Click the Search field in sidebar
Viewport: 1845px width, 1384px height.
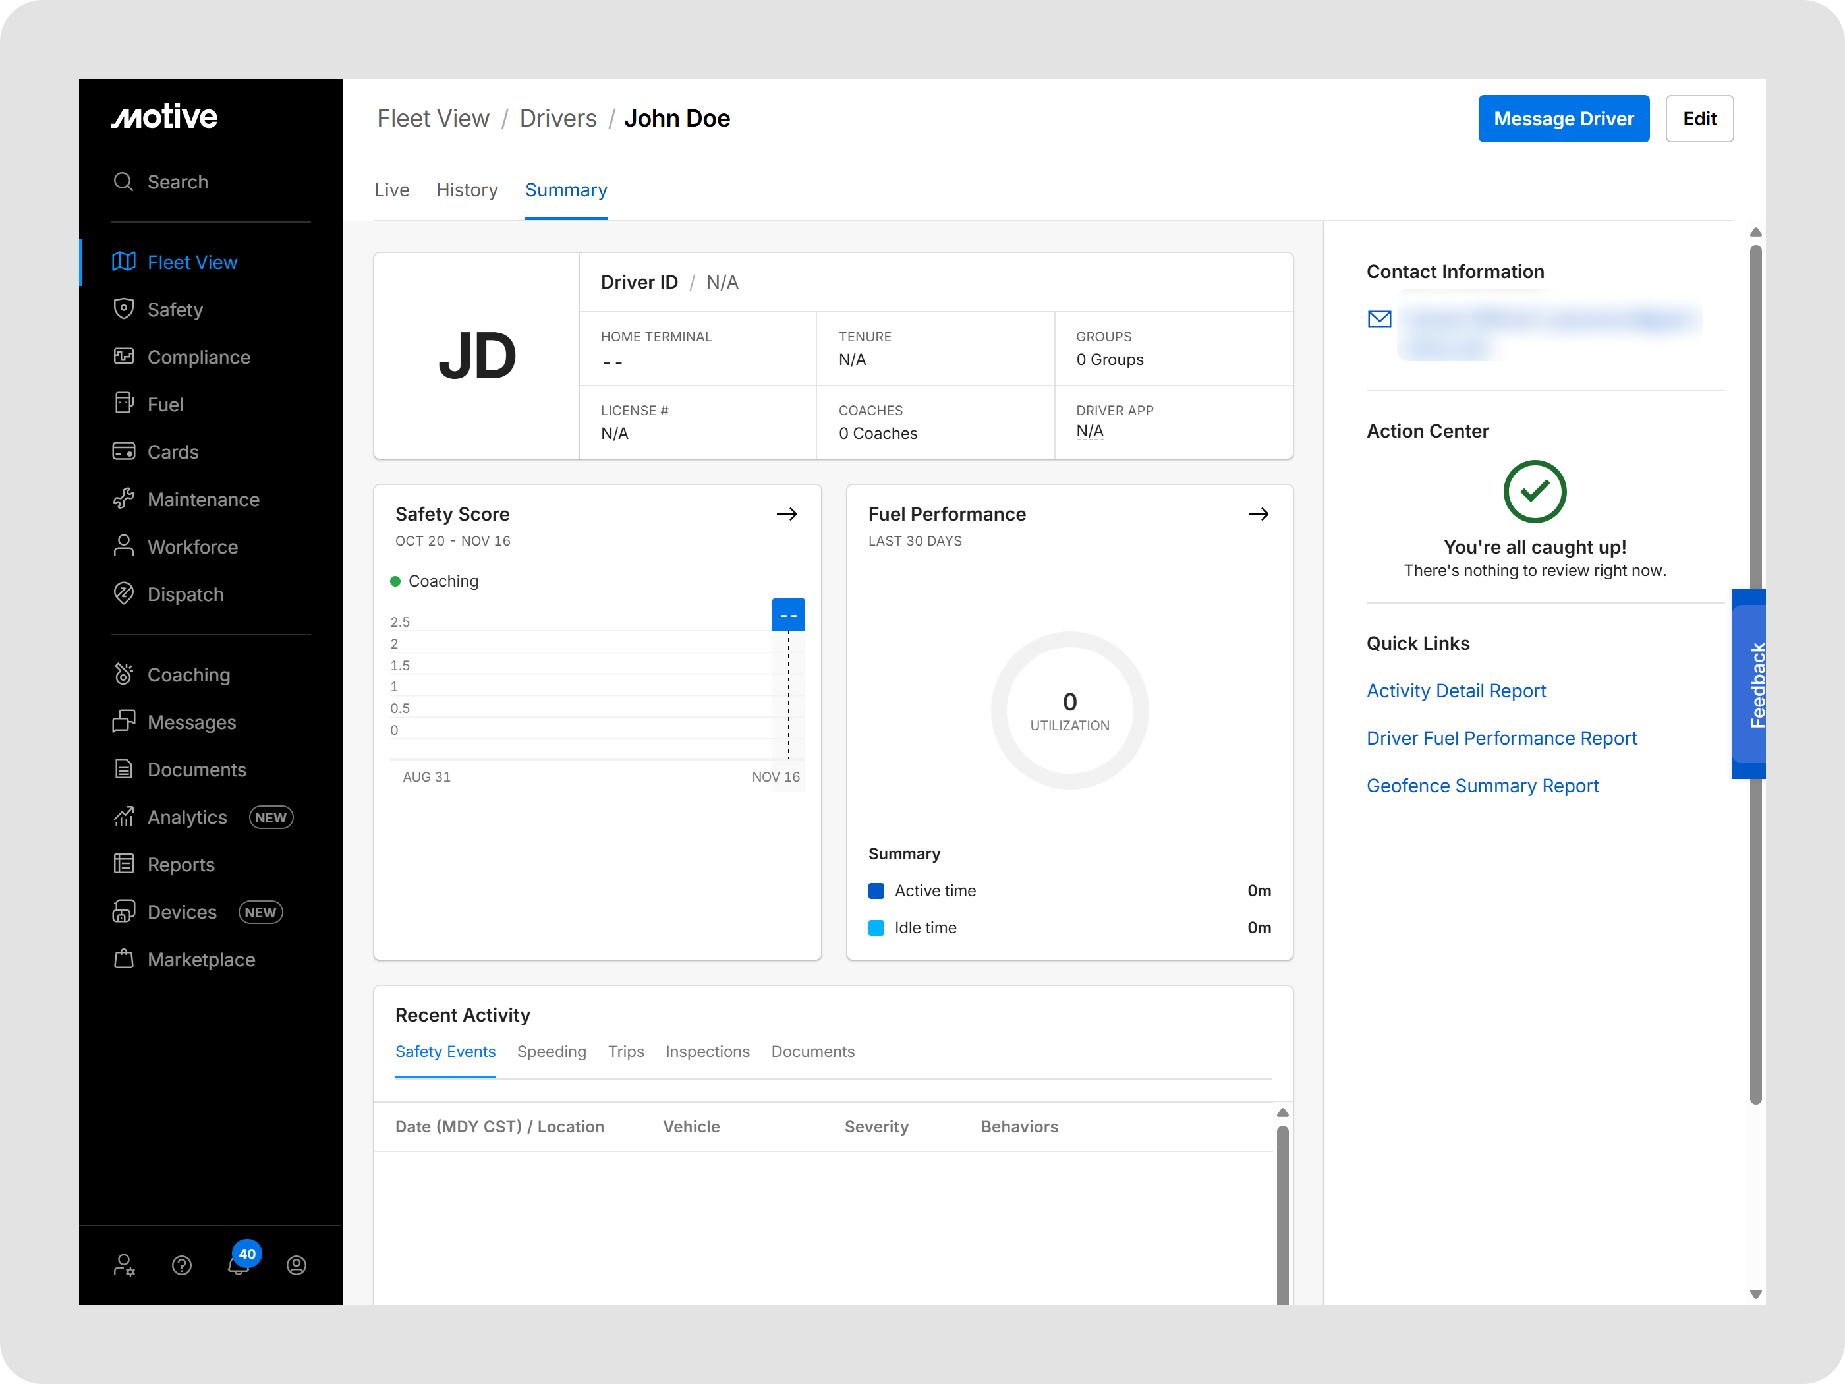coord(177,182)
